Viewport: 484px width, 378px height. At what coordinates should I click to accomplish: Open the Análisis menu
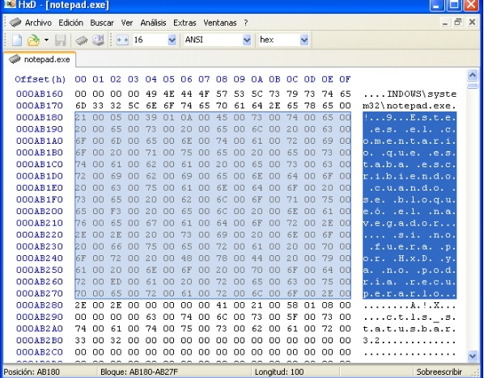tap(153, 23)
